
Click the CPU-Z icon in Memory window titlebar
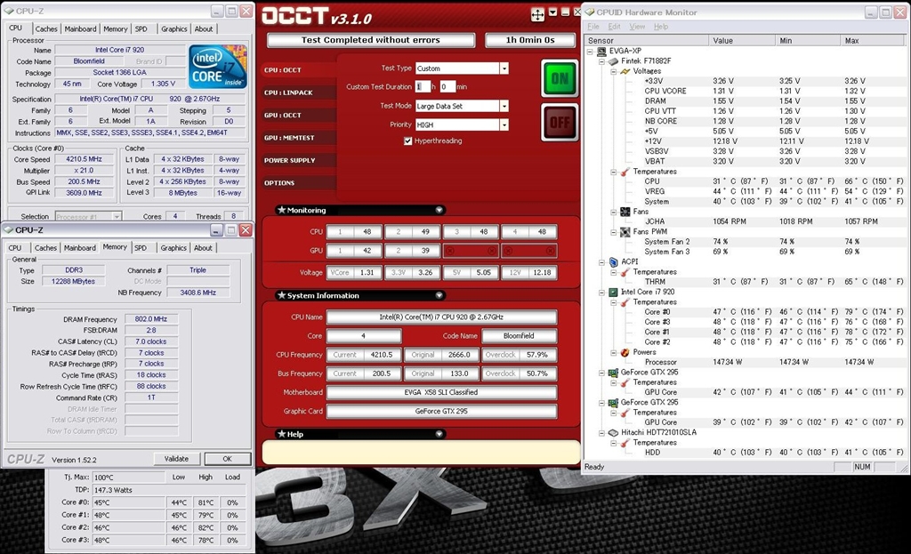[x=8, y=230]
